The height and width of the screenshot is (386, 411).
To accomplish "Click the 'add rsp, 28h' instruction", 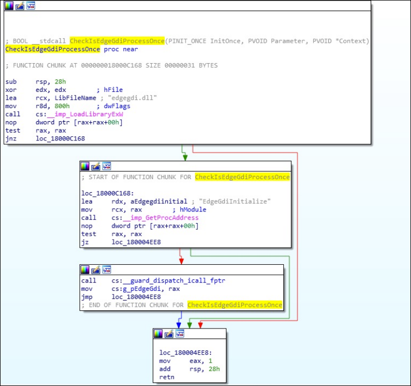I will coord(189,369).
